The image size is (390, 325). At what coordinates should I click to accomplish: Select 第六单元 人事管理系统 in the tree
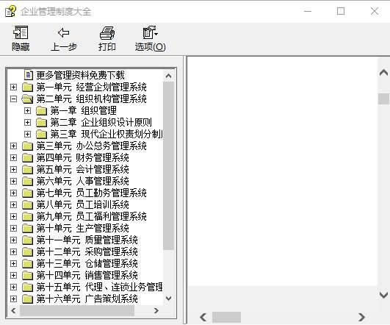[82, 182]
